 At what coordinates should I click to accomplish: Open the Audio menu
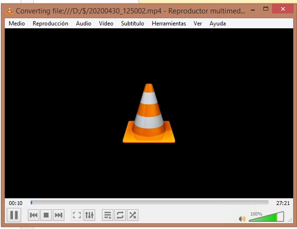coord(84,24)
